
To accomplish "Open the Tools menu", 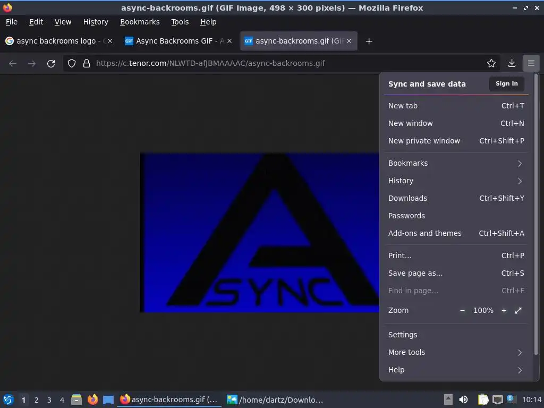I will (180, 22).
